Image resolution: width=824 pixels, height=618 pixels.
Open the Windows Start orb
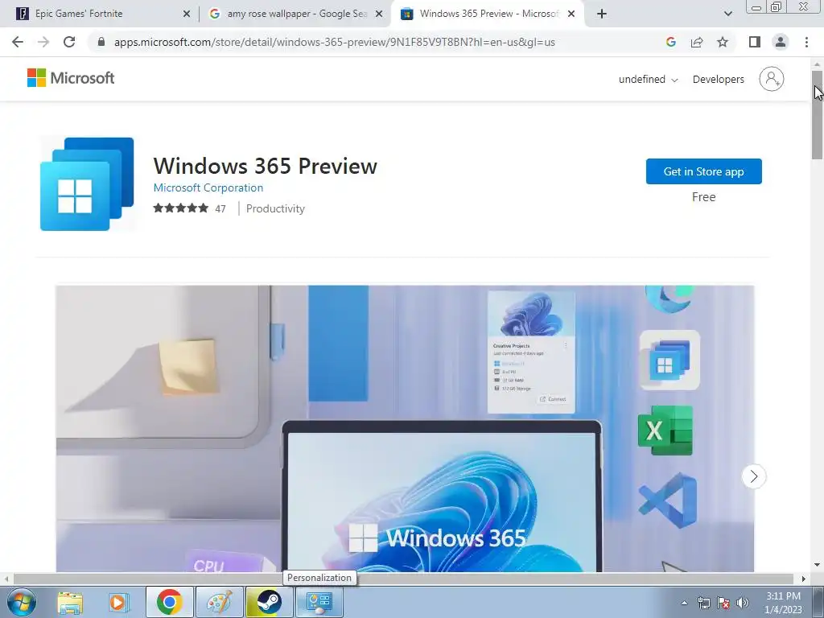pos(22,602)
